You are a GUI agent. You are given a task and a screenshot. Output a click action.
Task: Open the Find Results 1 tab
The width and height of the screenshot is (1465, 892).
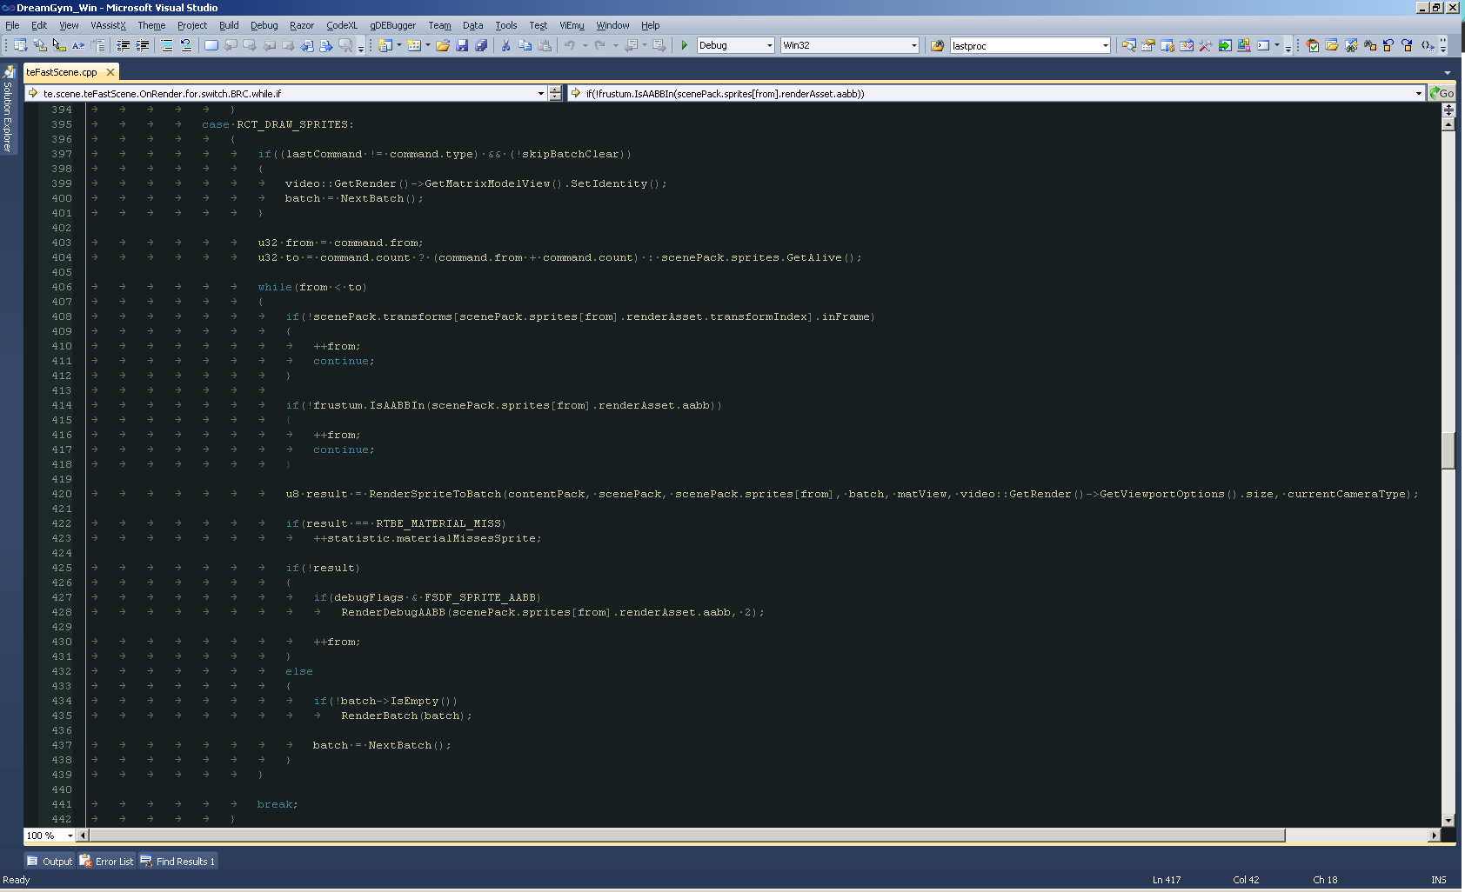[178, 862]
